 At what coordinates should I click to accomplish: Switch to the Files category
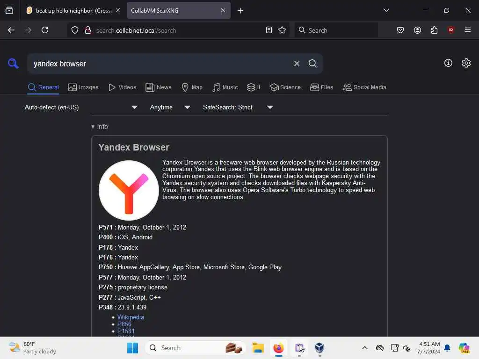point(321,87)
